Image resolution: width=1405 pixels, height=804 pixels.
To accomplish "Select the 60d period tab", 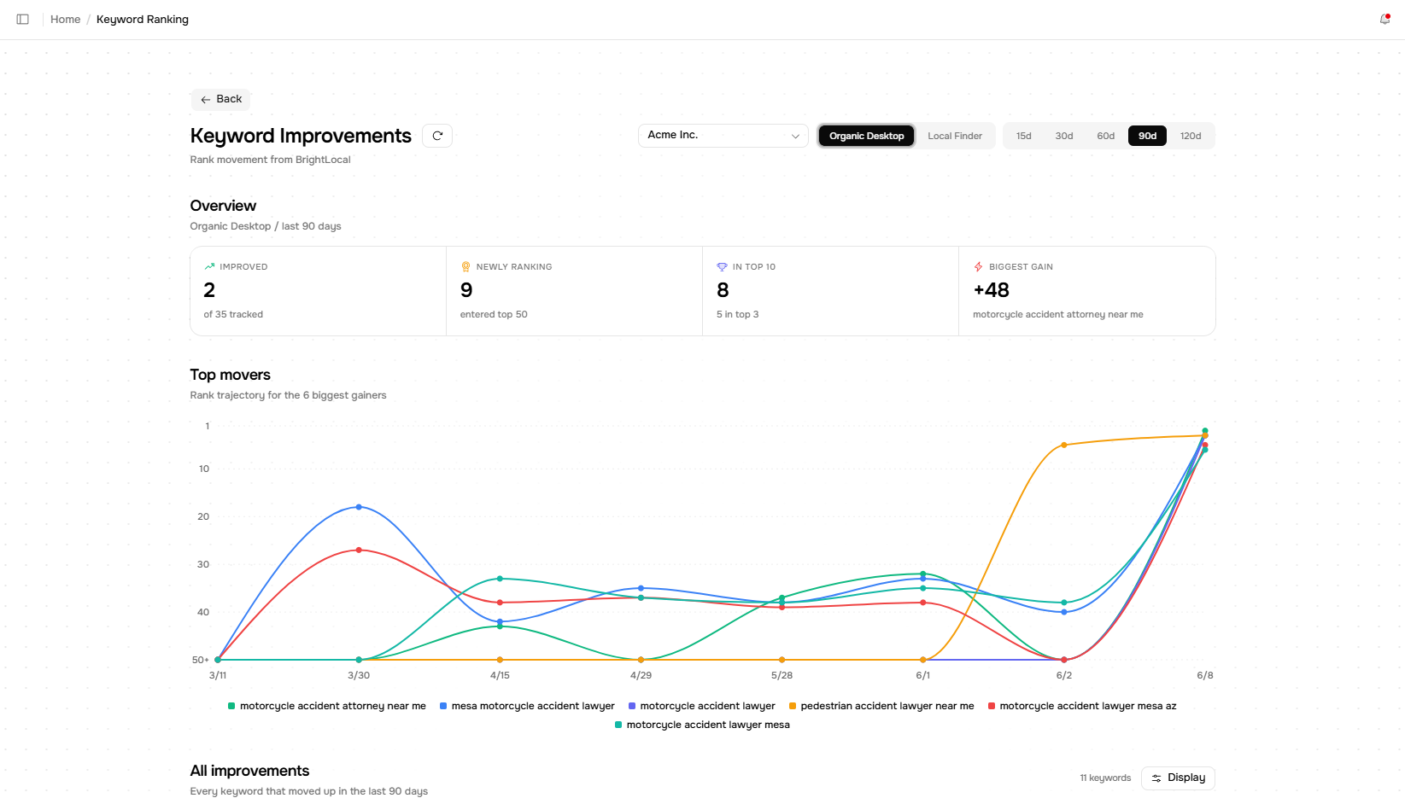I will coord(1106,136).
